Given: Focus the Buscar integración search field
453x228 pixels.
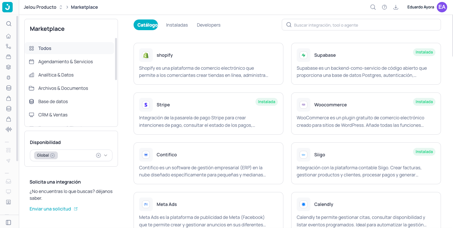Looking at the screenshot, I should pyautogui.click(x=361, y=25).
